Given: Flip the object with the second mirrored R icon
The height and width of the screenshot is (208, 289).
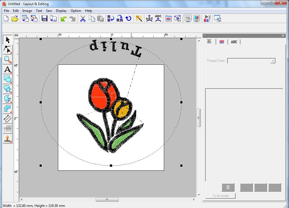Looking at the screenshot, I should (x=119, y=18).
